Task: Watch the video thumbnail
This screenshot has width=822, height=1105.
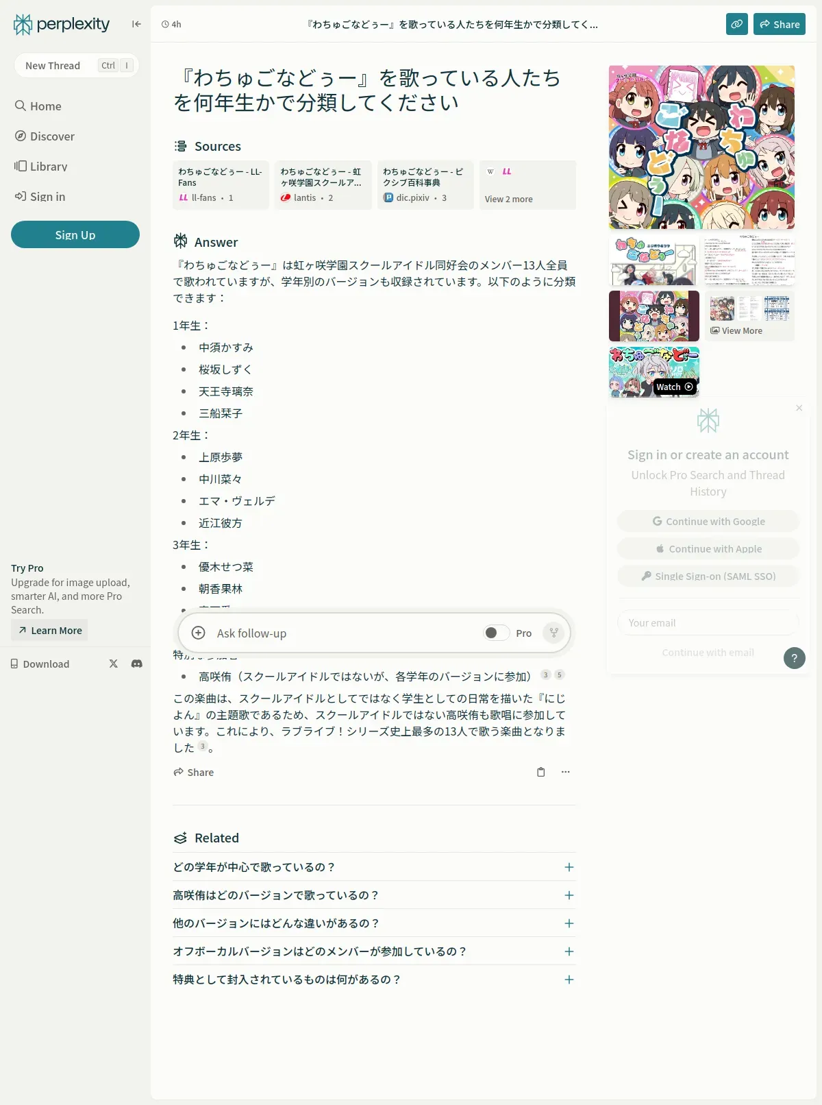Action: 654,372
